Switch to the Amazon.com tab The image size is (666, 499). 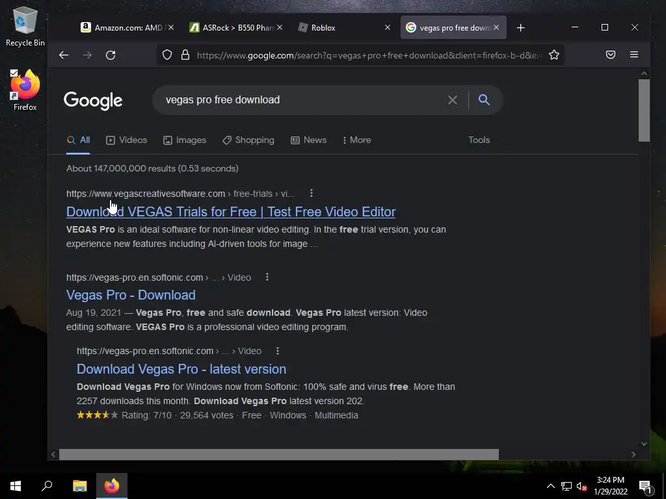click(123, 27)
